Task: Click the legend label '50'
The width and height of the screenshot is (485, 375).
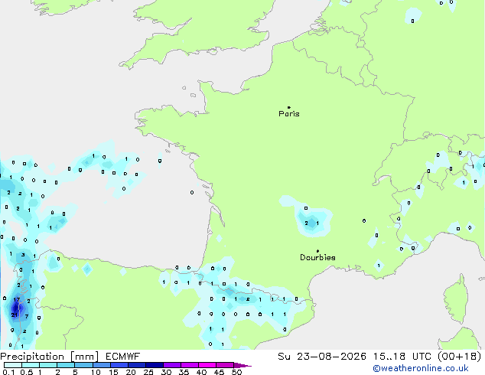Action: click(x=236, y=372)
